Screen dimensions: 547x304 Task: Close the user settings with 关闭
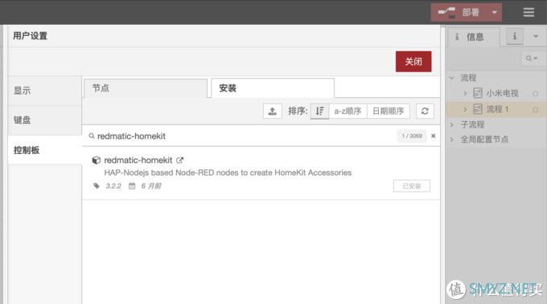(x=413, y=62)
